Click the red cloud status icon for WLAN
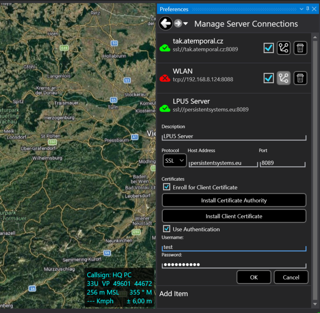 (x=165, y=78)
